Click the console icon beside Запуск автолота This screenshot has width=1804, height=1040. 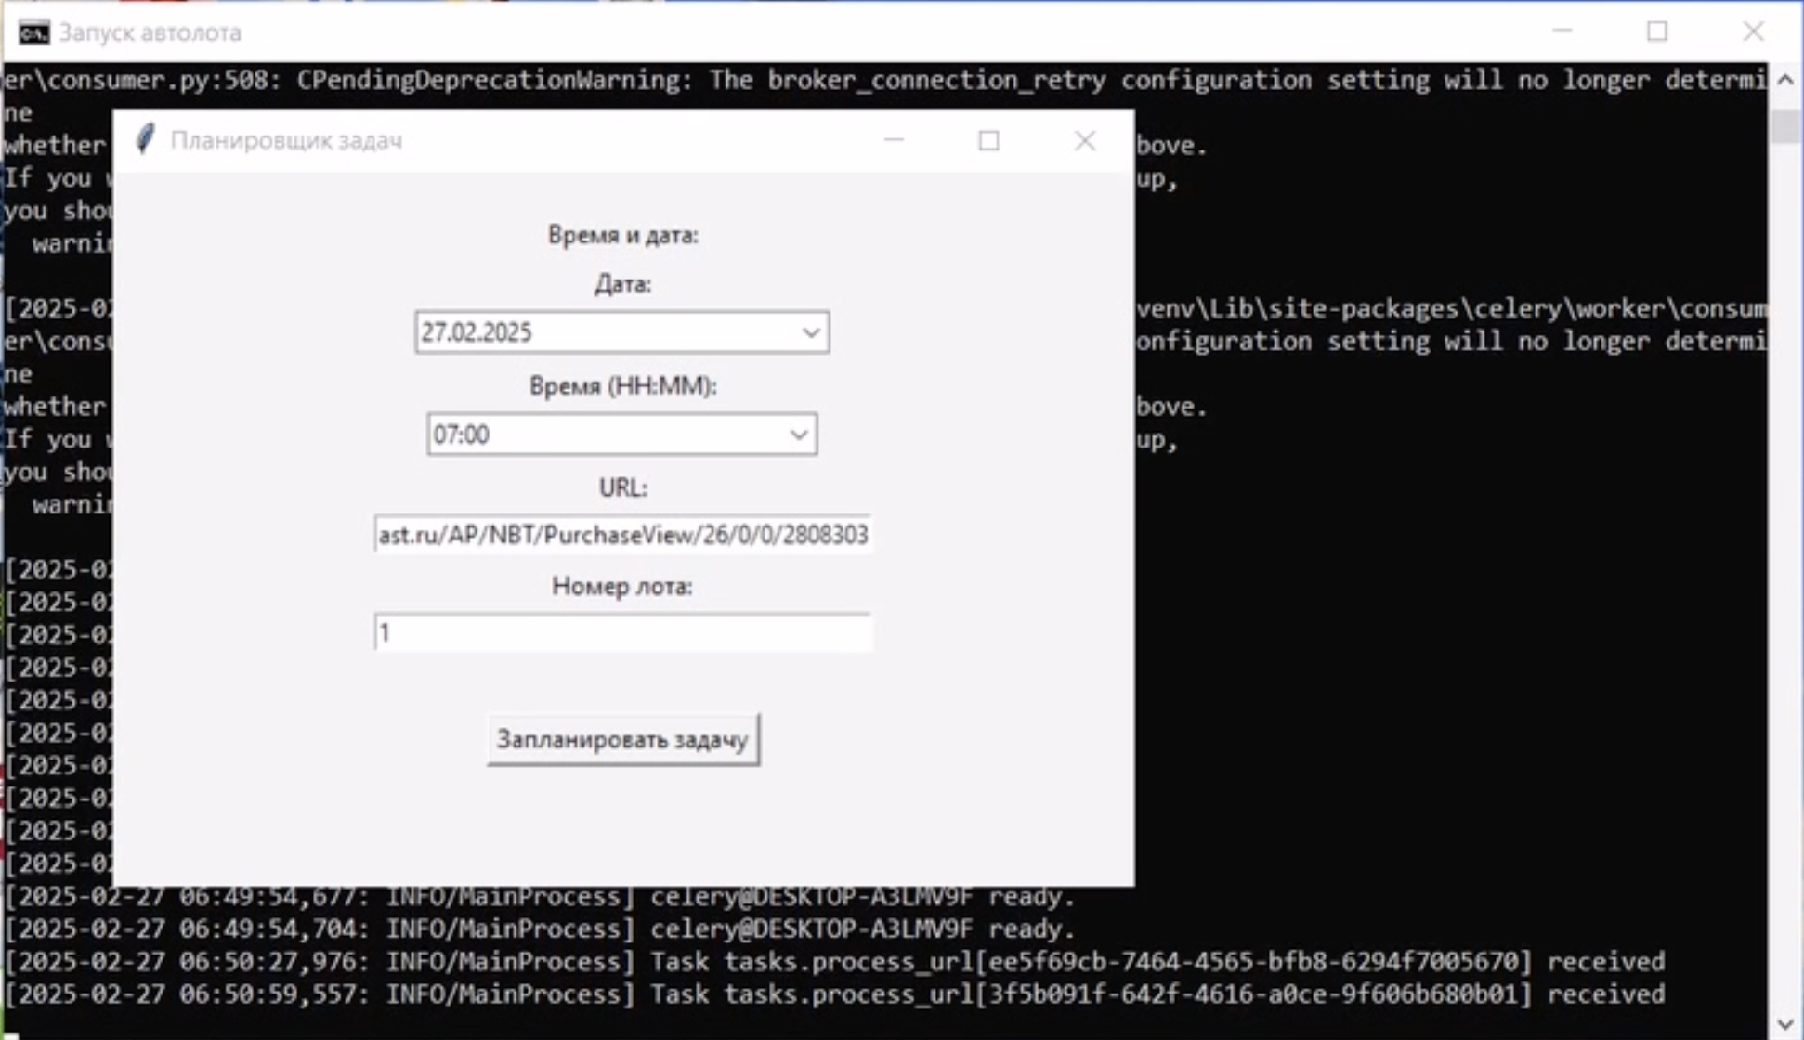pyautogui.click(x=33, y=32)
